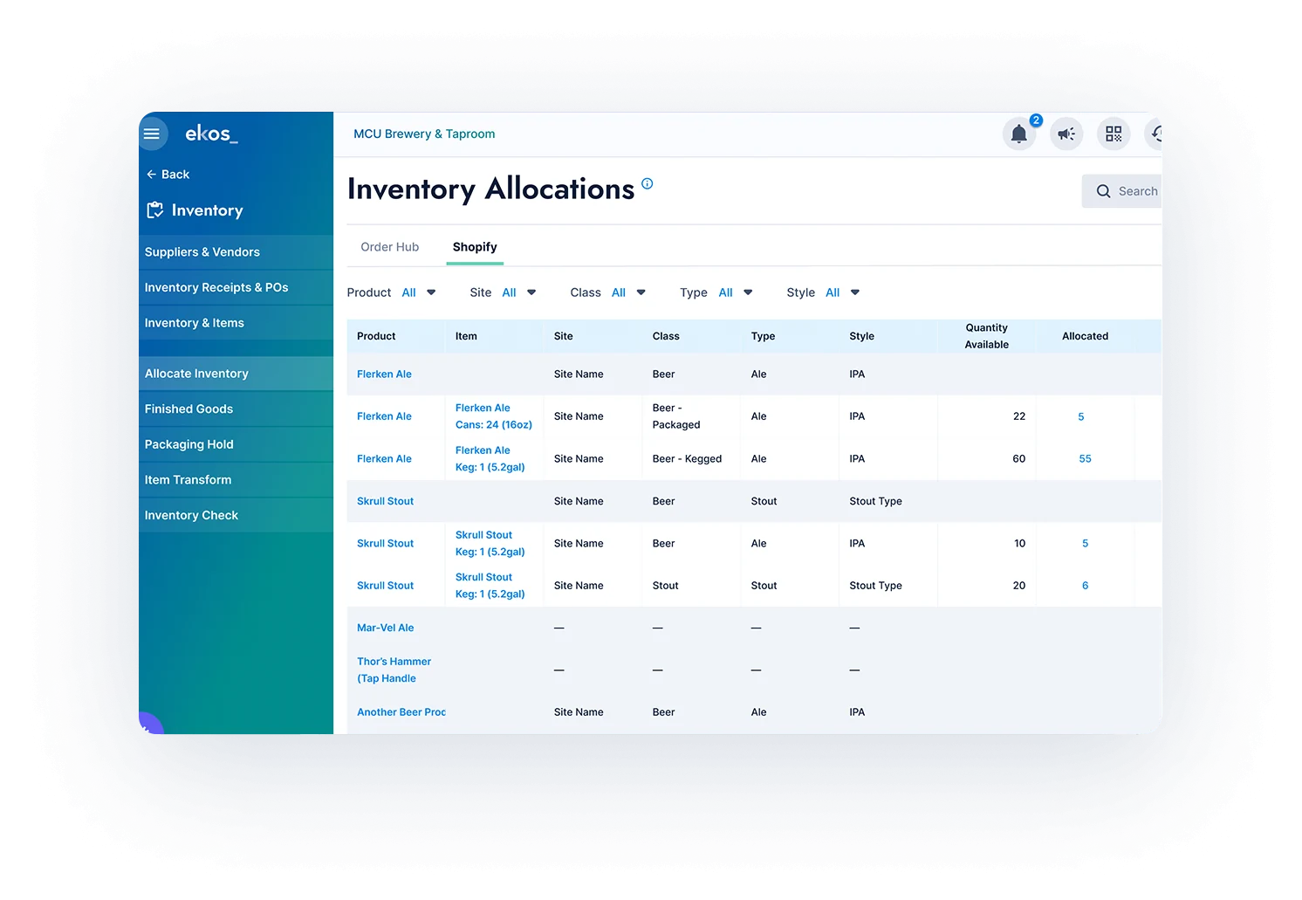
Task: Expand the Product filter dropdown
Action: pos(430,292)
